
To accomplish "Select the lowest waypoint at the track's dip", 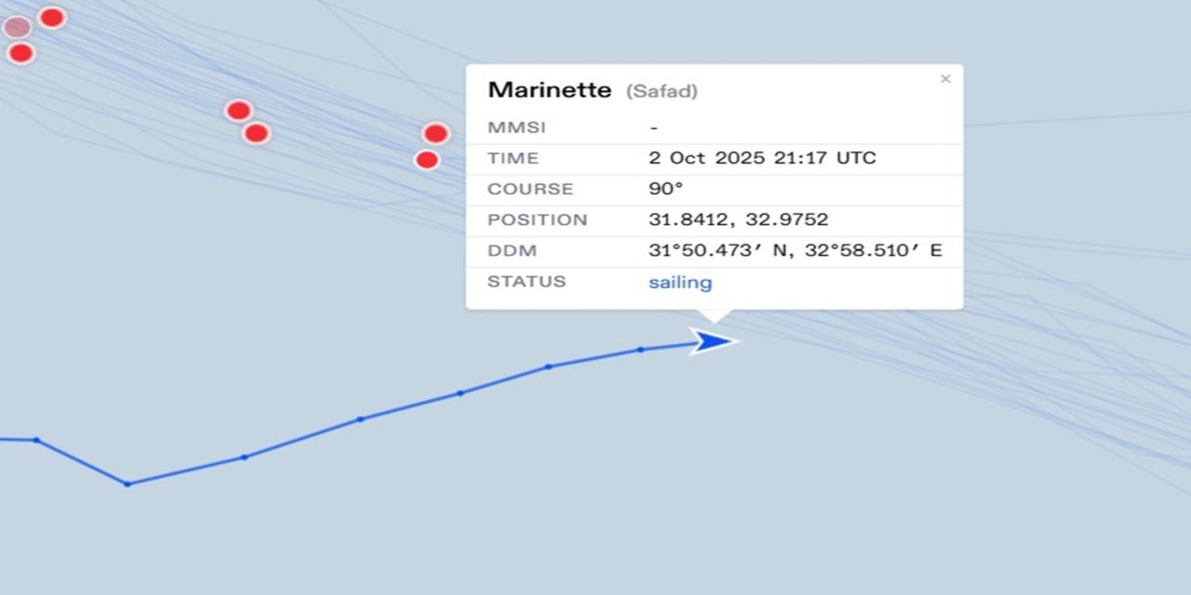I will pyautogui.click(x=127, y=483).
